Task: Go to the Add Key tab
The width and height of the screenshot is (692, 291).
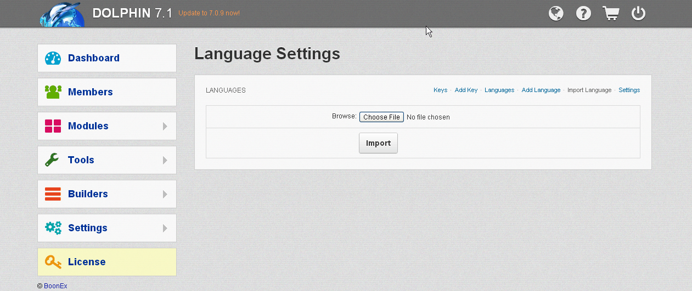Action: (x=466, y=90)
